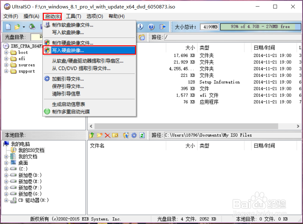Select 从 CD/DVD 提取引导文件... entry
303x224 pixels.
81,68
